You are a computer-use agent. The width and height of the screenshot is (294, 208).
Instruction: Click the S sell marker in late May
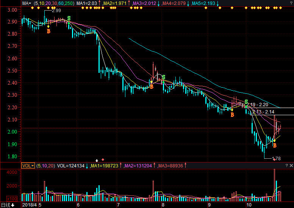[69, 19]
